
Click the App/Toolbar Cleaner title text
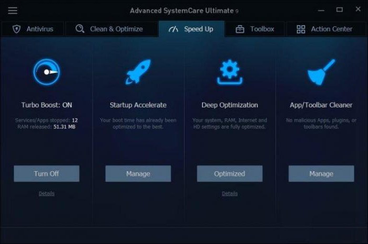point(321,105)
